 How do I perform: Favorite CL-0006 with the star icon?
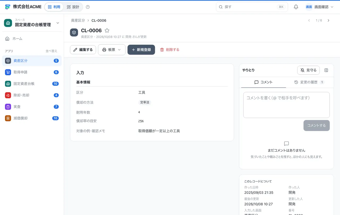click(107, 31)
